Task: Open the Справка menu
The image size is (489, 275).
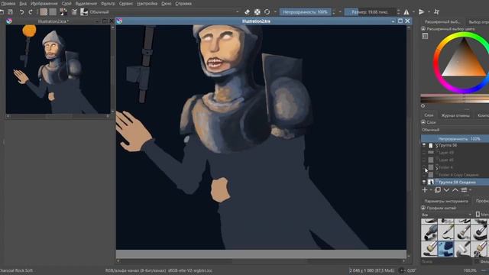Action: pos(183,3)
